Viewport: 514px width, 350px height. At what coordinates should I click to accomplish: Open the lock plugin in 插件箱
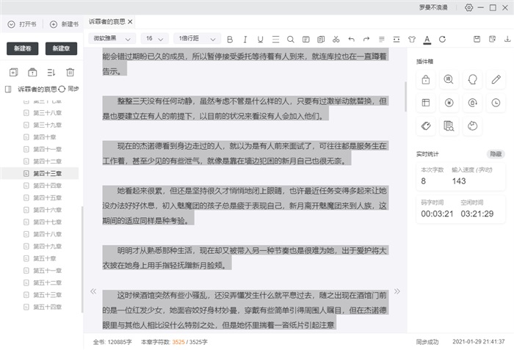coord(425,79)
